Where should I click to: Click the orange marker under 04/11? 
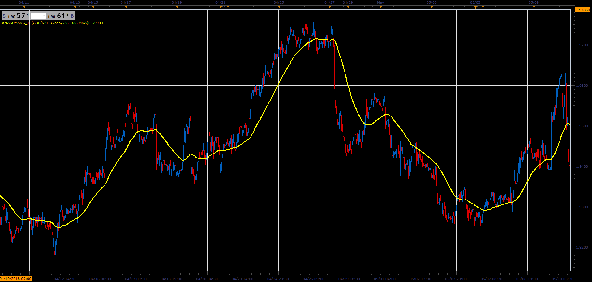24,7
